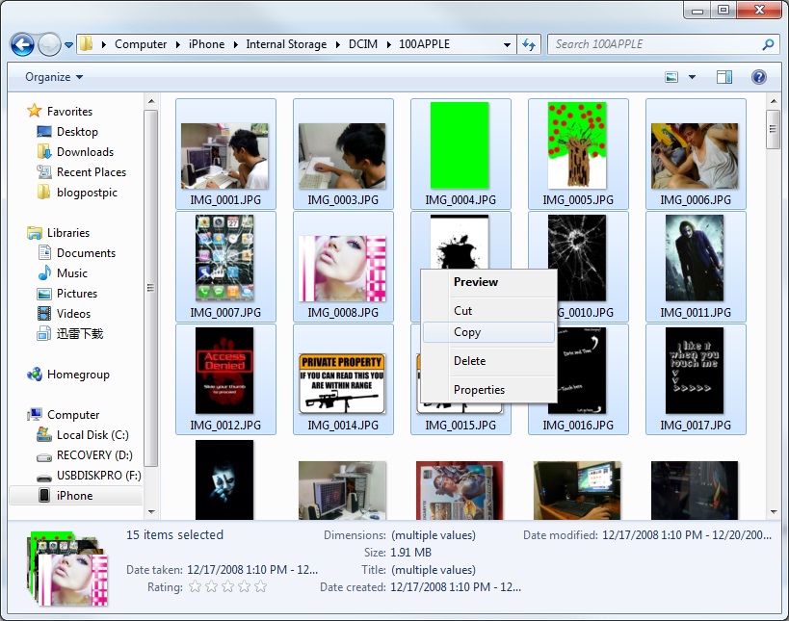The image size is (789, 621).
Task: Click Internal Storage in the address bar
Action: (x=286, y=44)
